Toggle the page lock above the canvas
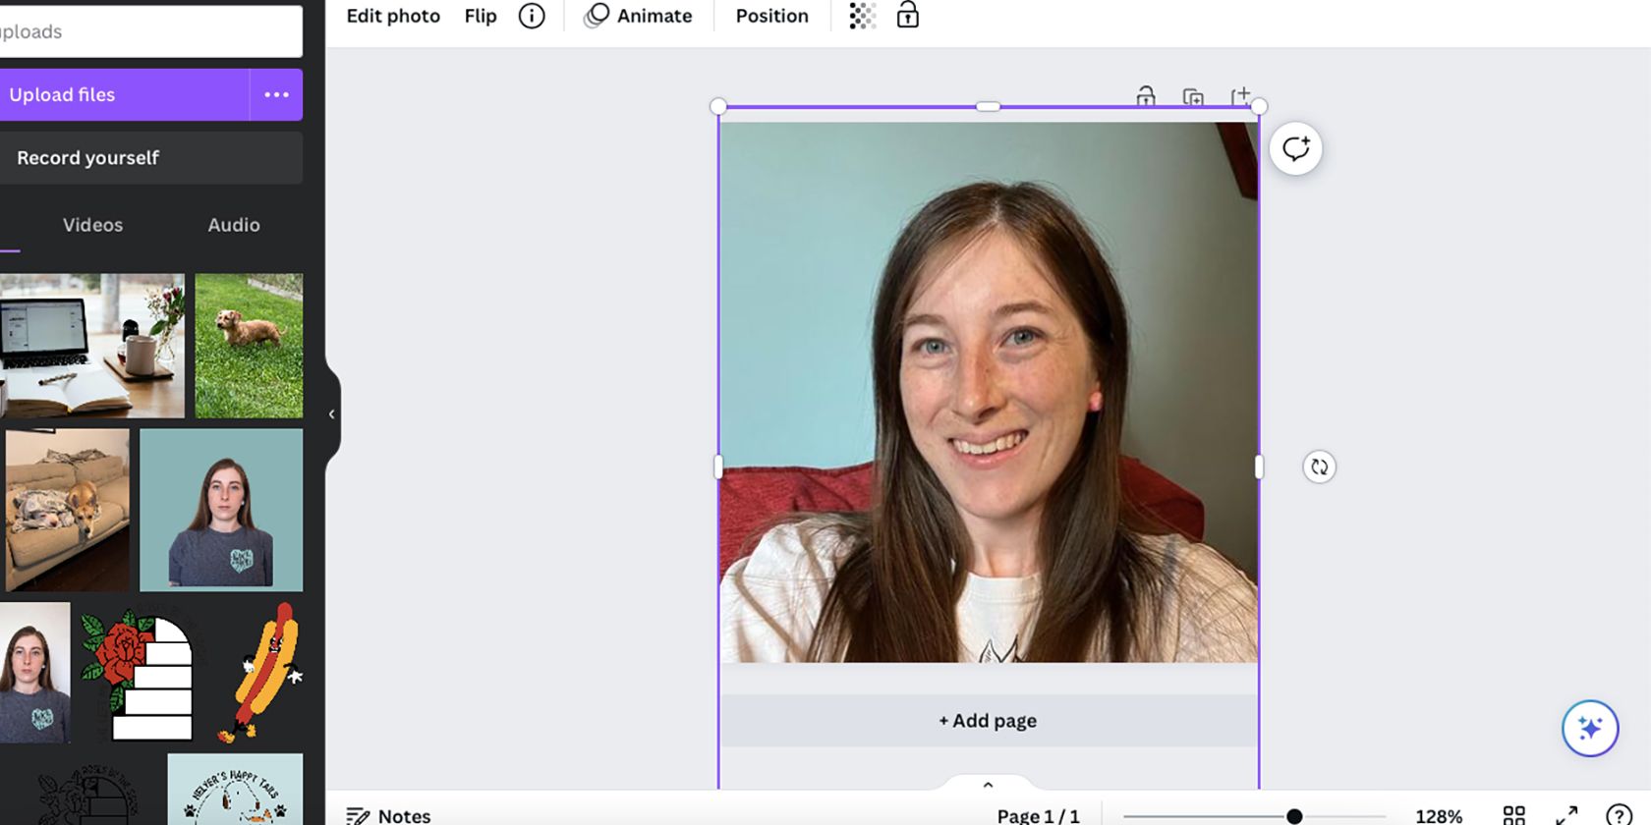The height and width of the screenshot is (825, 1651). [1146, 96]
